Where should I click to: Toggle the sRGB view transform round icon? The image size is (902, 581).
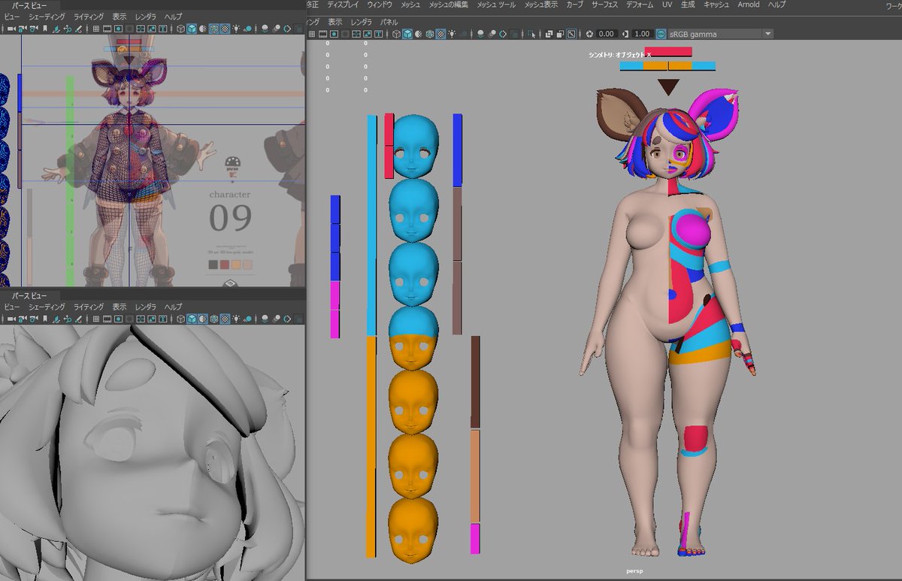(x=661, y=34)
